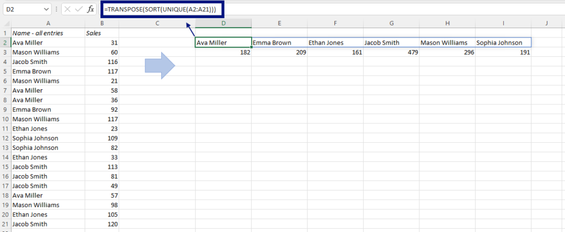Viewport: 565px width, 232px height.
Task: Click the sales value 60 in column B
Action: (102, 52)
